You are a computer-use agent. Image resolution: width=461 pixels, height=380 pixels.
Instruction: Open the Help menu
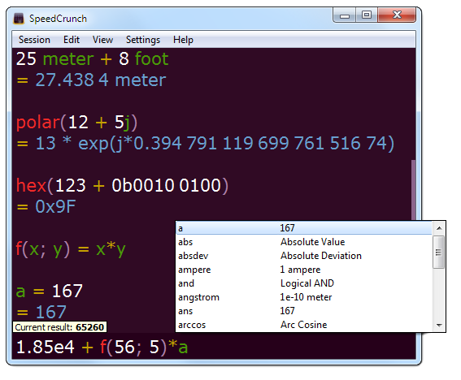183,40
